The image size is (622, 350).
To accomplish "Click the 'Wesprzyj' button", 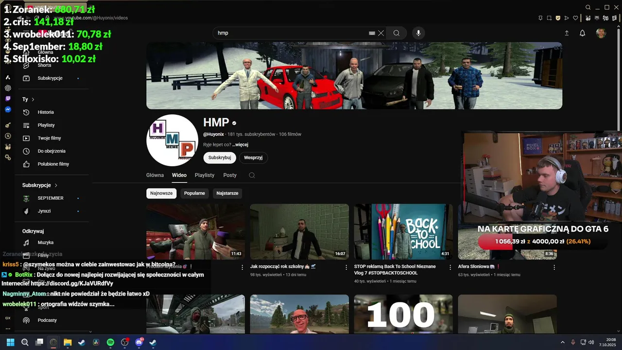I will (253, 157).
